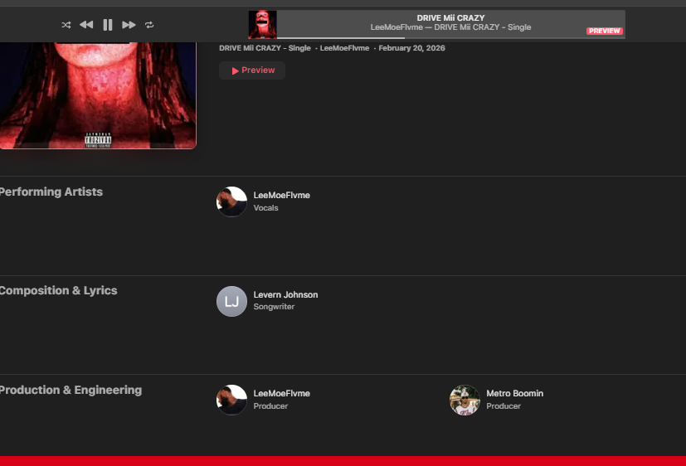Click the Production & Engineering heading

coord(71,390)
